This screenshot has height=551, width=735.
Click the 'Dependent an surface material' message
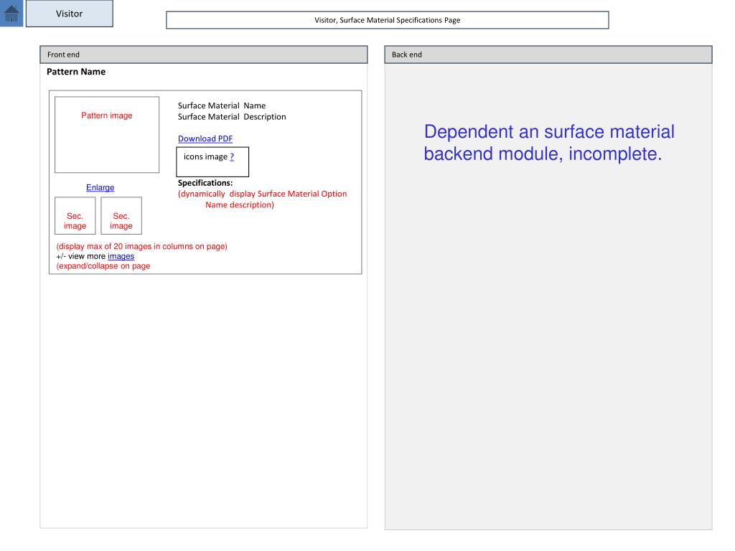click(549, 143)
